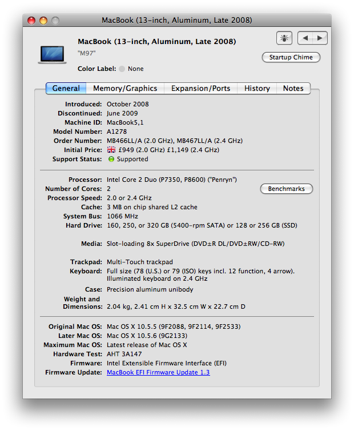Click the MacBook laptop thumbnail image
This screenshot has width=354, height=430.
click(52, 54)
